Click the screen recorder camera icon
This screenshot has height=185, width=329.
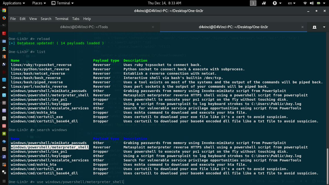[264, 3]
